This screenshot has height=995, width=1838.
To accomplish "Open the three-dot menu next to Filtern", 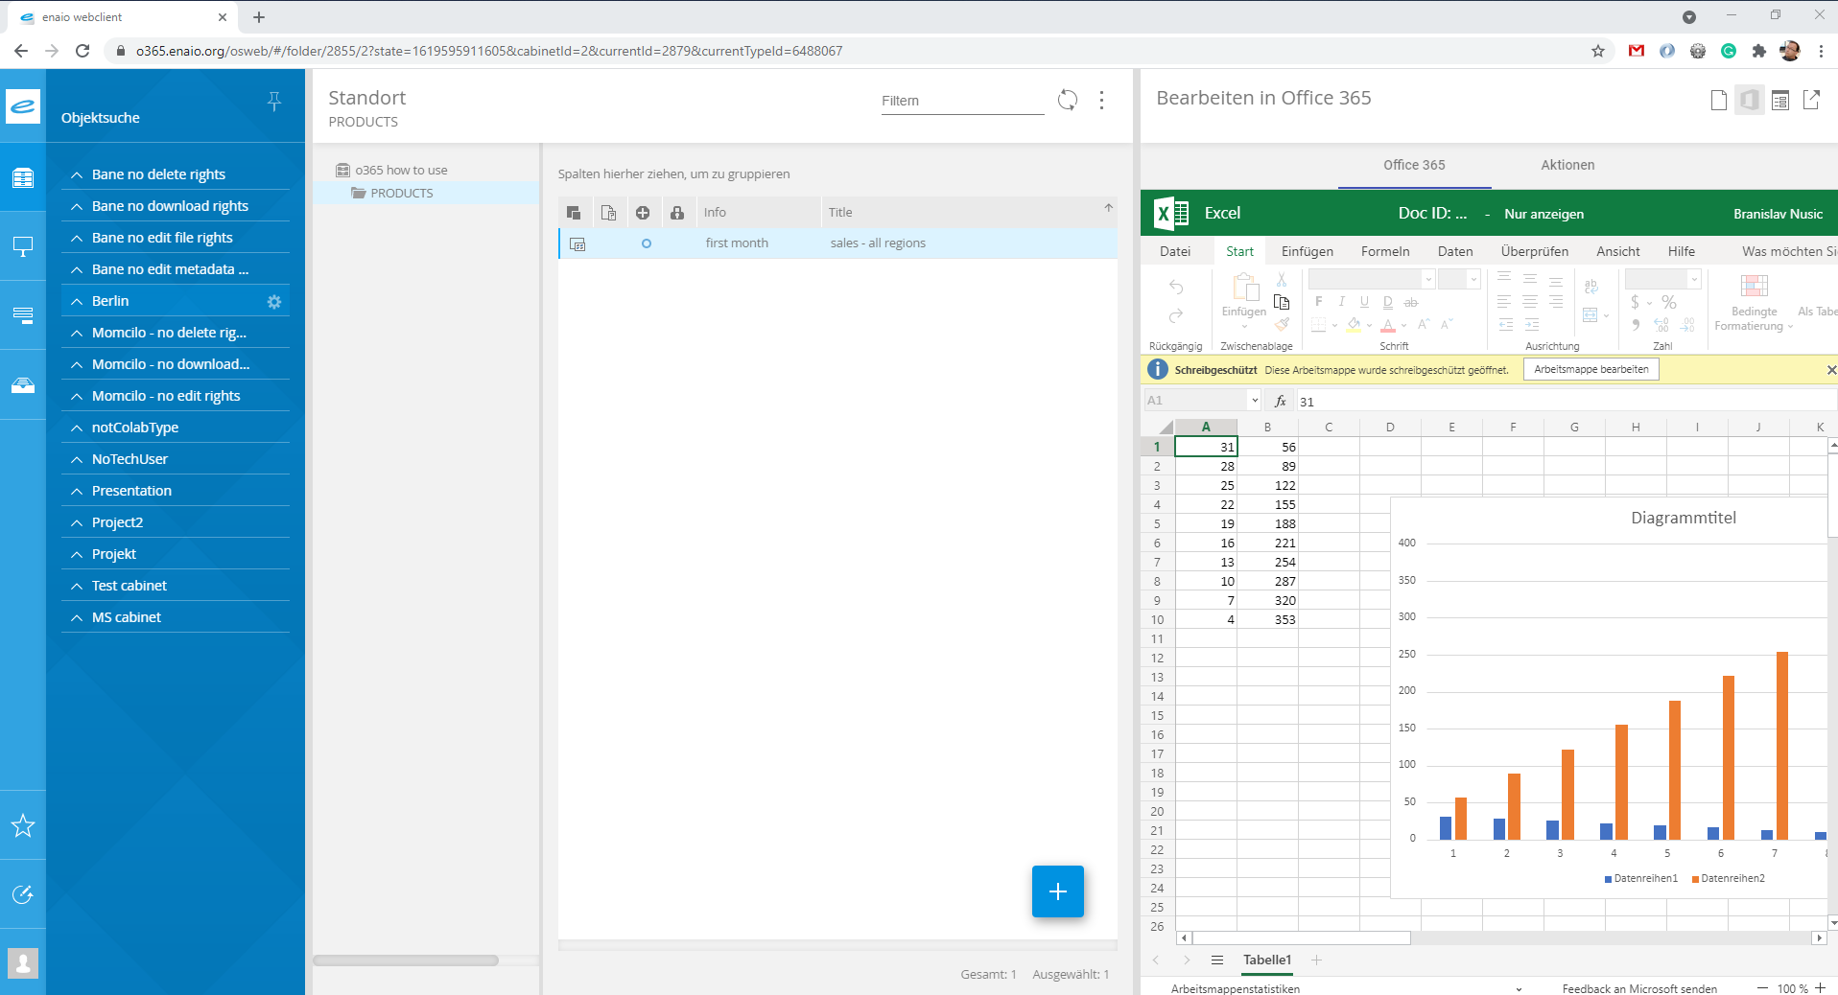I will point(1101,100).
